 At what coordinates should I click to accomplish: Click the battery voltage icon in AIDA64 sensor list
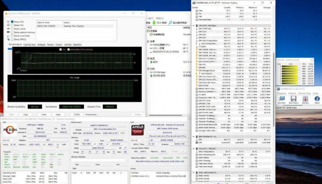(152, 62)
